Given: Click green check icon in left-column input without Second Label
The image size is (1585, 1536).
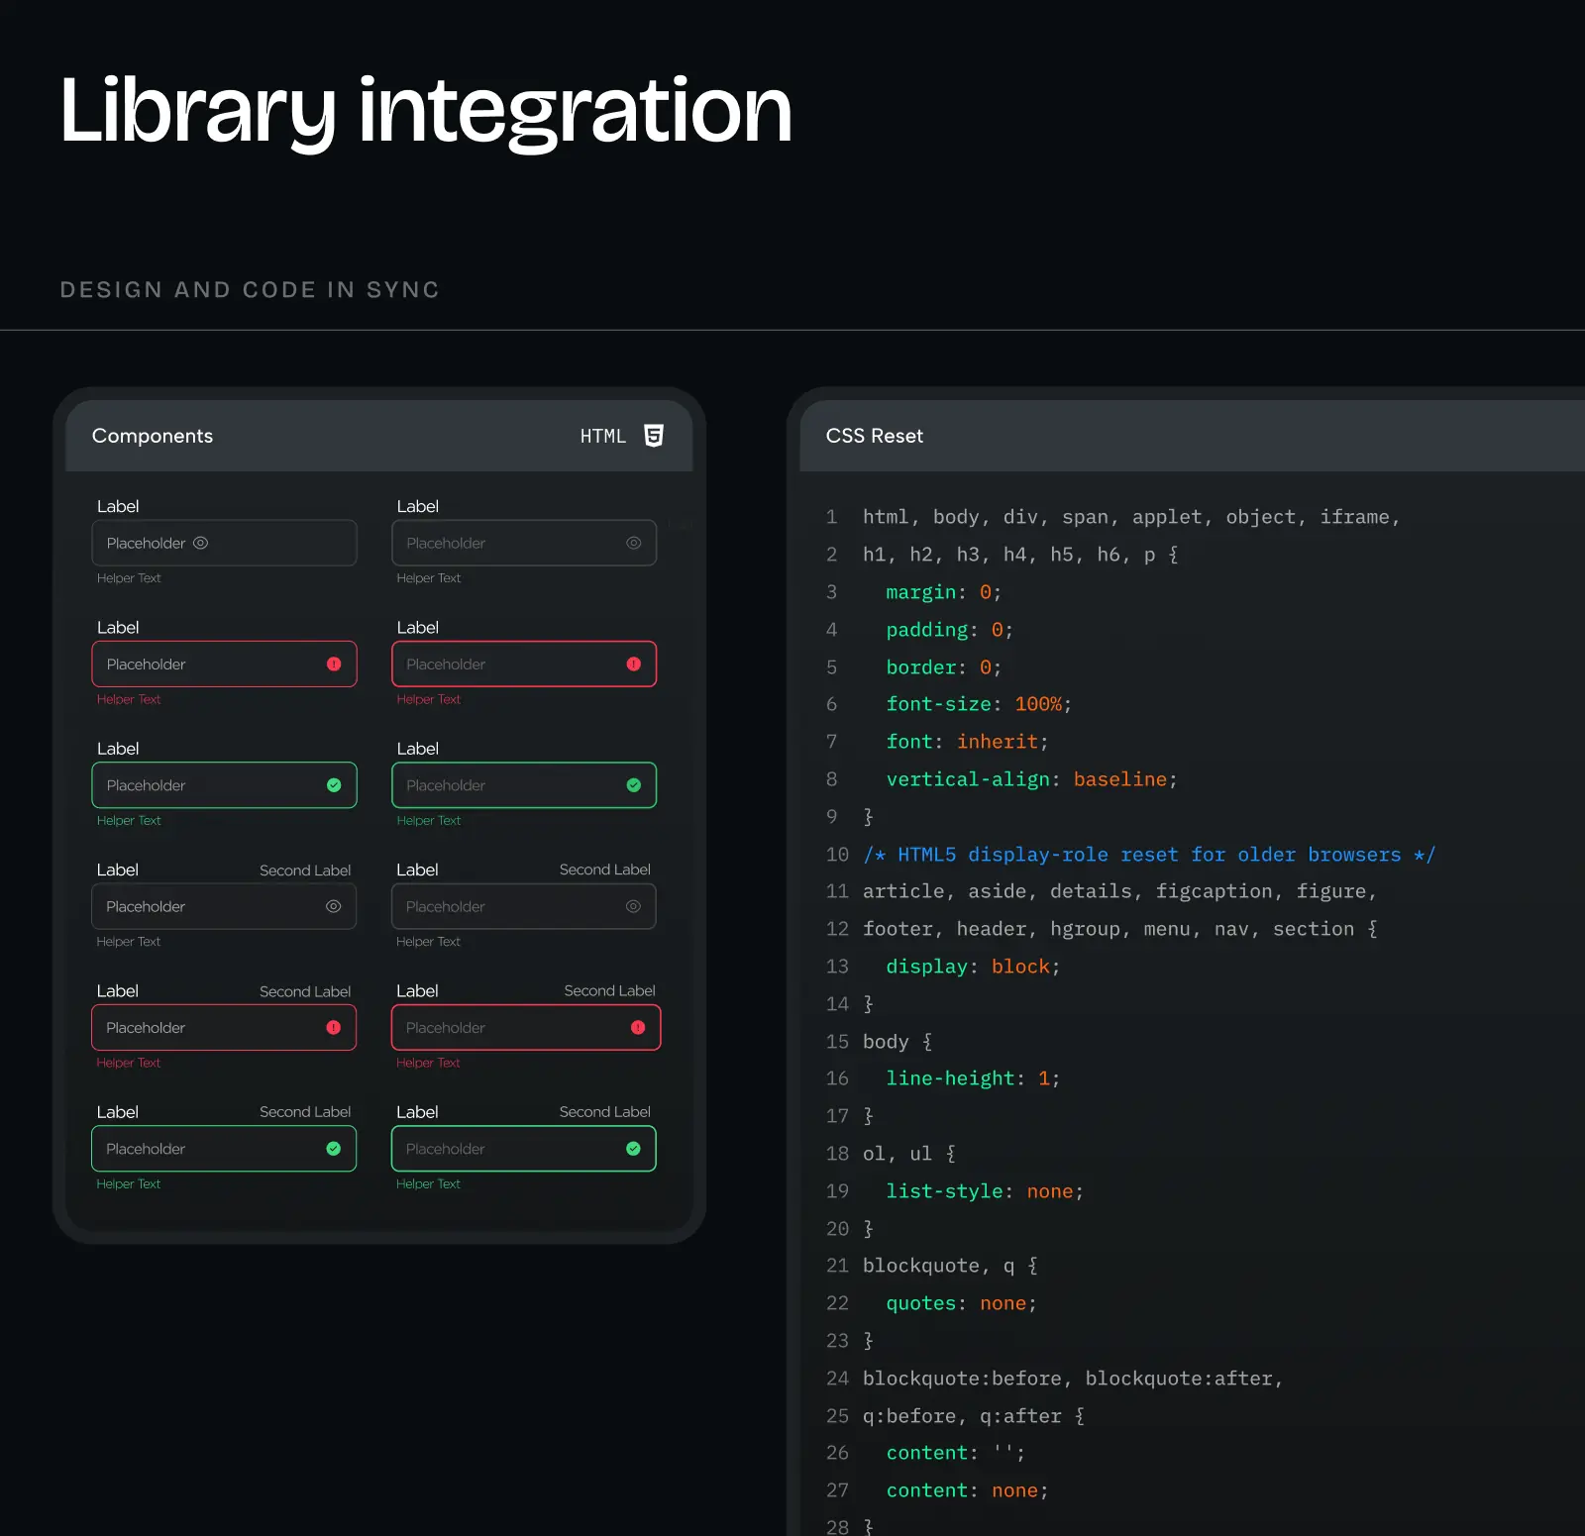Looking at the screenshot, I should coord(334,785).
